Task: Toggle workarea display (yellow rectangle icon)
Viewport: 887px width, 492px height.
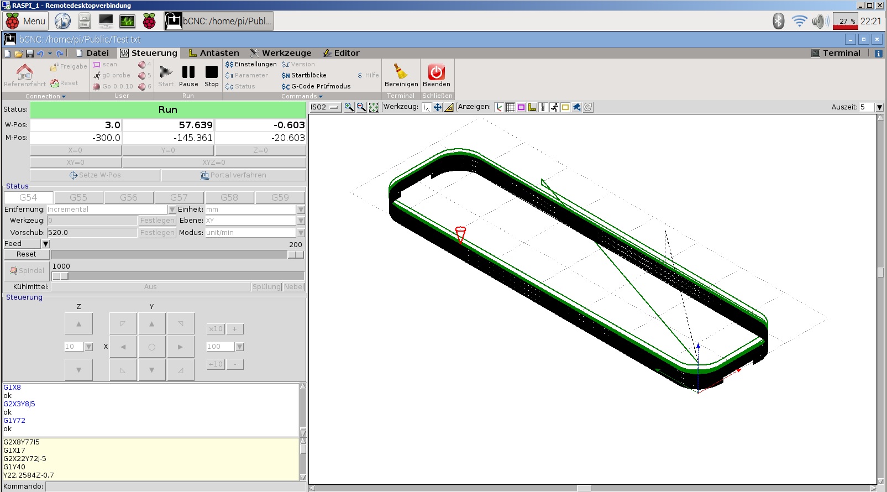Action: click(565, 107)
